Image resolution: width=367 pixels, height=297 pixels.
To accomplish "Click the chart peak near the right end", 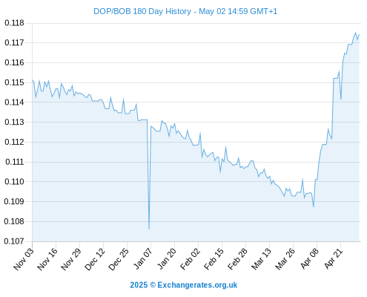I will click(356, 33).
